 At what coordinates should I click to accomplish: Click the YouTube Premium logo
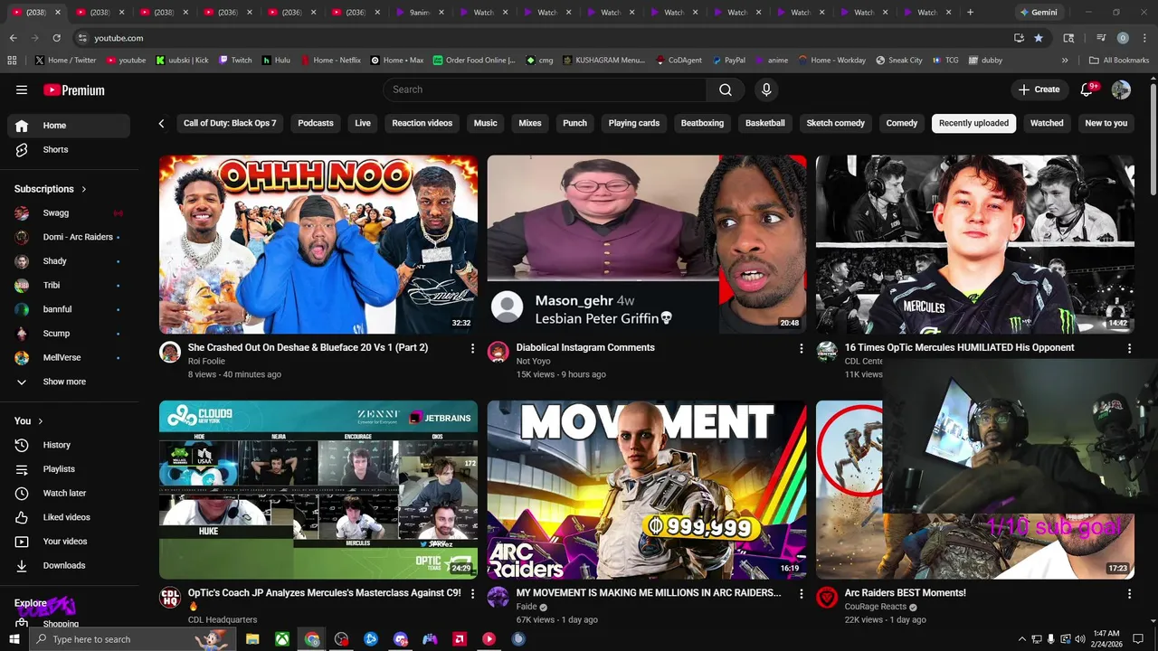[74, 90]
